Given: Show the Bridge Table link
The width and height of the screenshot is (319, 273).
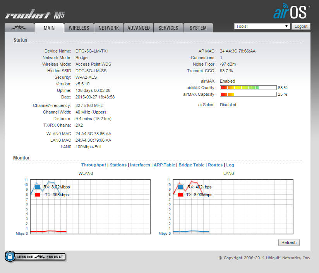Looking at the screenshot, I should coord(191,165).
